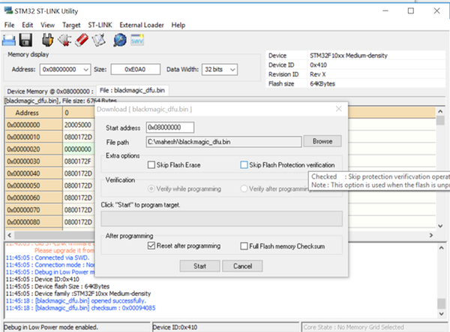This screenshot has height=332, width=450.
Task: Click address row 0x00000080
Action: 34,222
